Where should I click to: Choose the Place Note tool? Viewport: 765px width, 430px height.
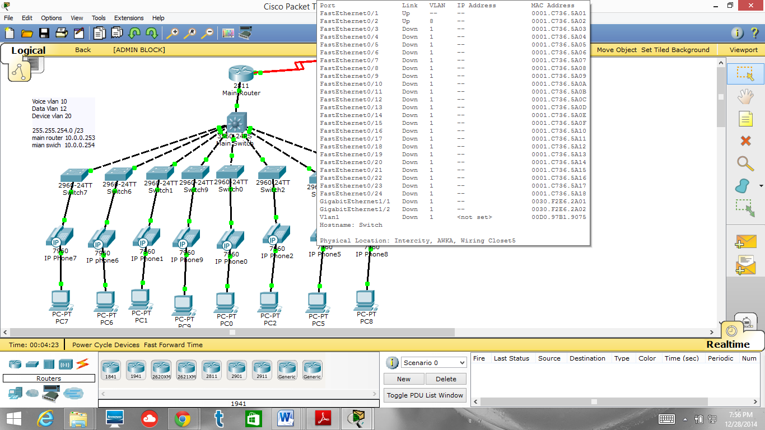(x=745, y=119)
